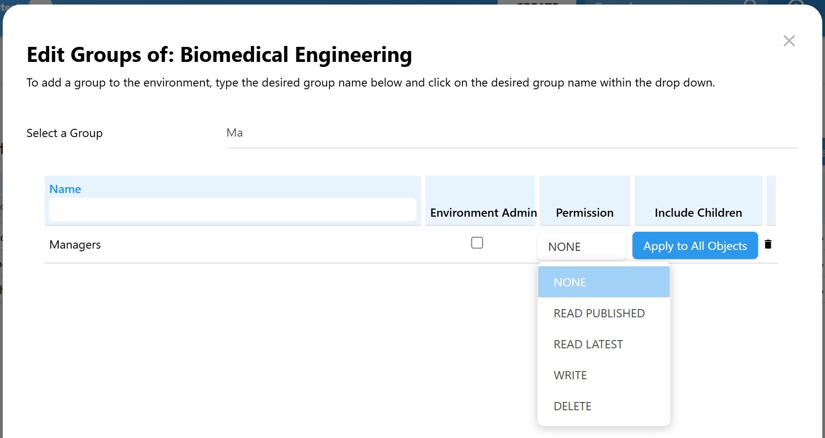This screenshot has width=825, height=438.
Task: Click Apply to All Objects button
Action: pyautogui.click(x=695, y=246)
